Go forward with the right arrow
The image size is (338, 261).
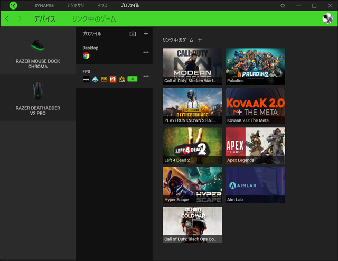click(20, 19)
